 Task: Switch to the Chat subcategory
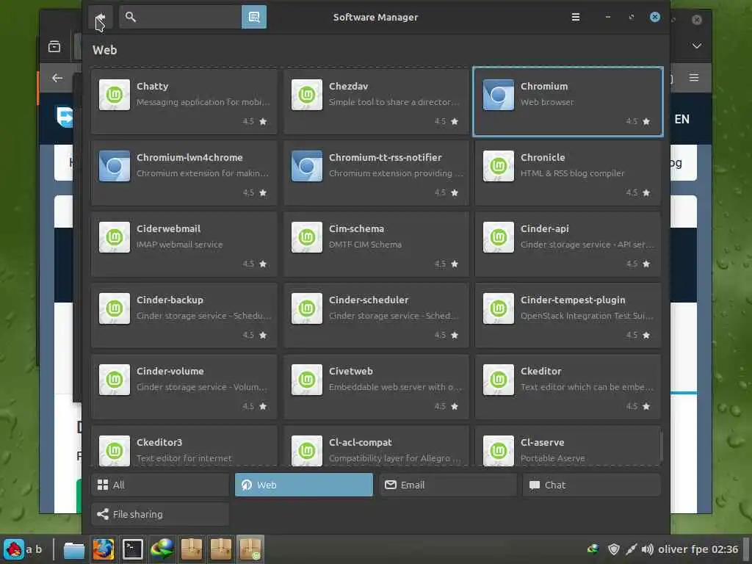point(592,485)
